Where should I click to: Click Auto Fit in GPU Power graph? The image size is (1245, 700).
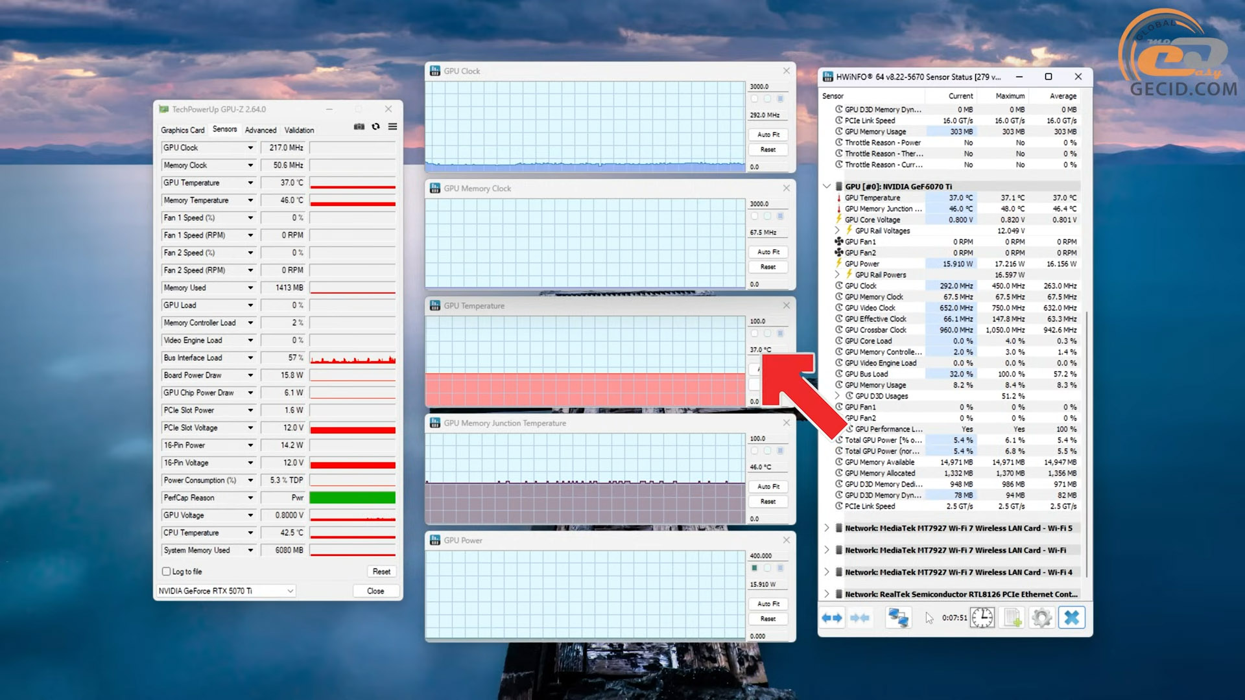[x=768, y=604]
